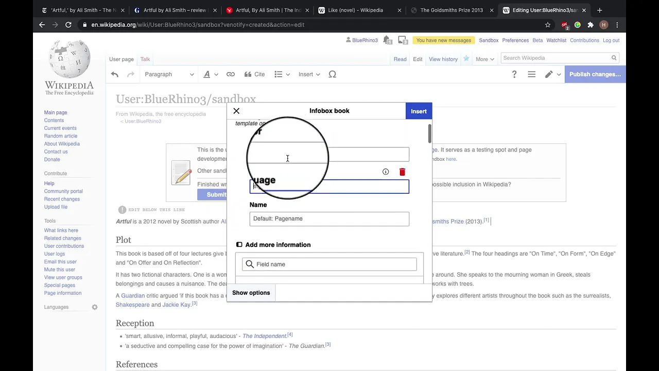Switch to Talk tab

click(145, 59)
